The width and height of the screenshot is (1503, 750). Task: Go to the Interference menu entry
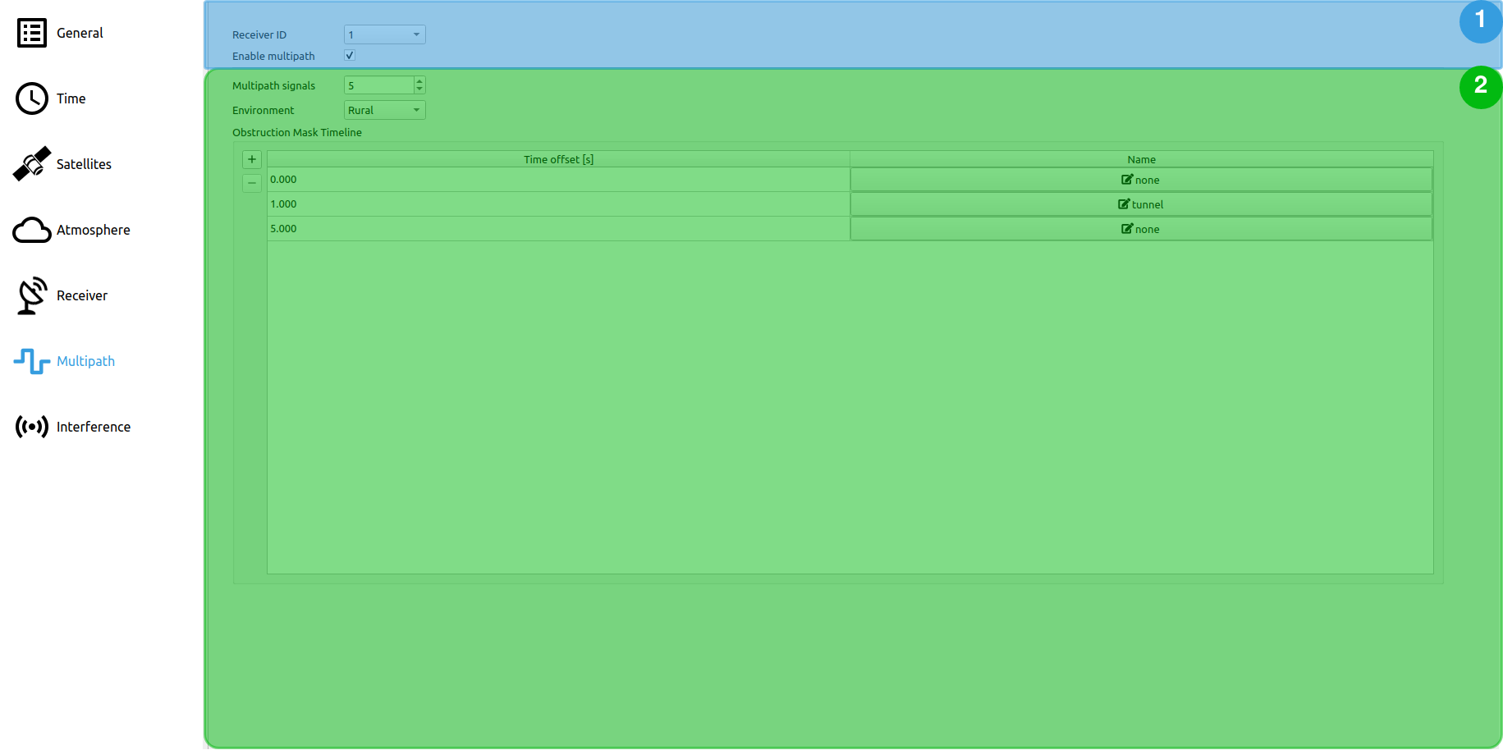pos(93,427)
